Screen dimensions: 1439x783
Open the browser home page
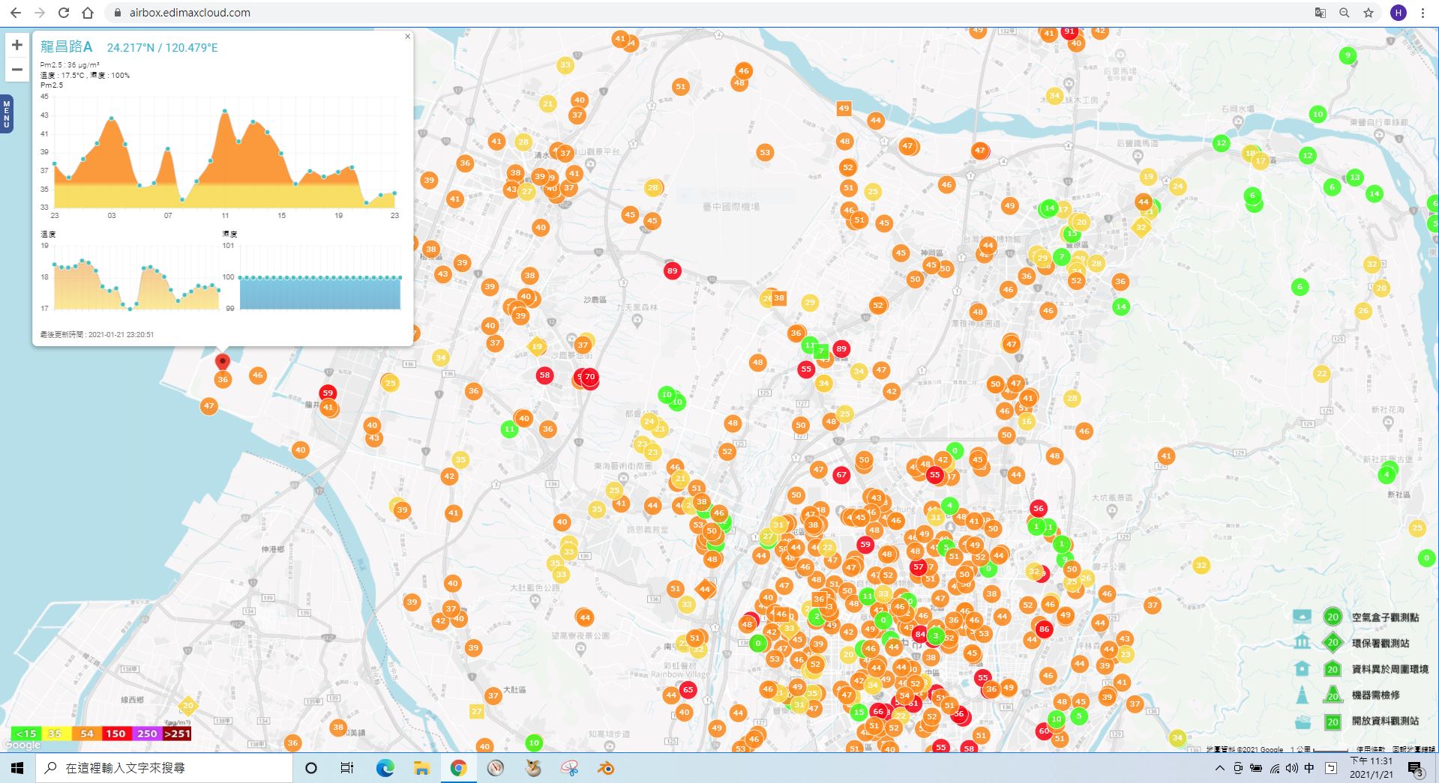coord(88,13)
